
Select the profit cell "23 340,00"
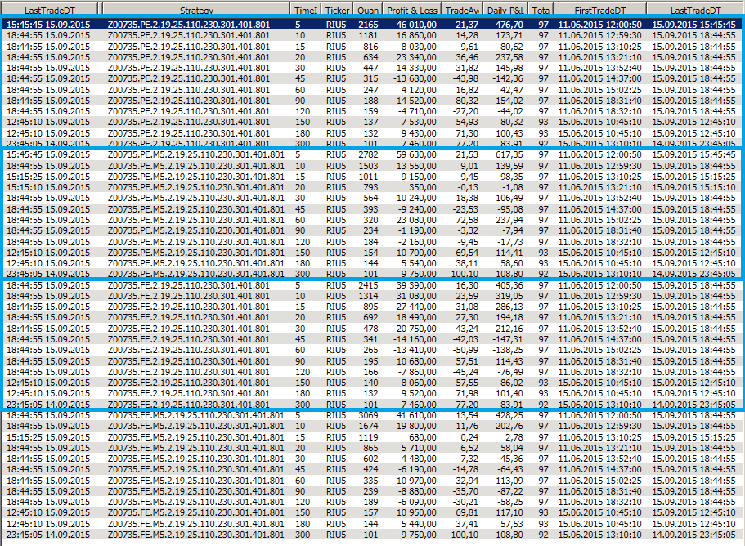tap(416, 57)
